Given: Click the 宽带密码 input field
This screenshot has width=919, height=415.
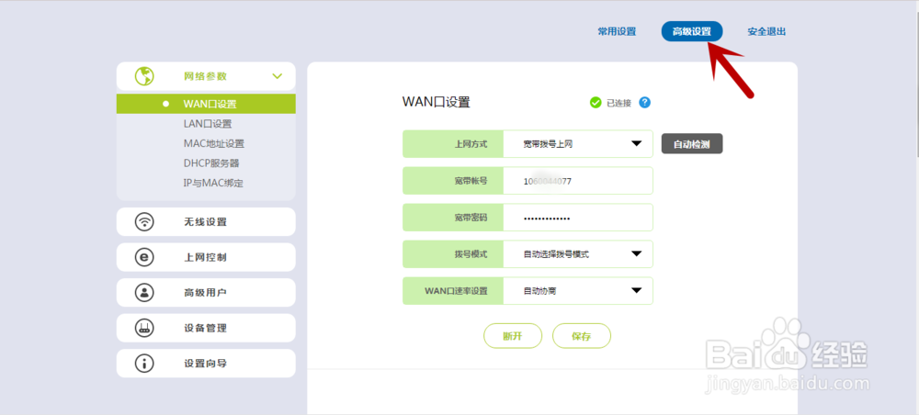Looking at the screenshot, I should click(x=578, y=218).
